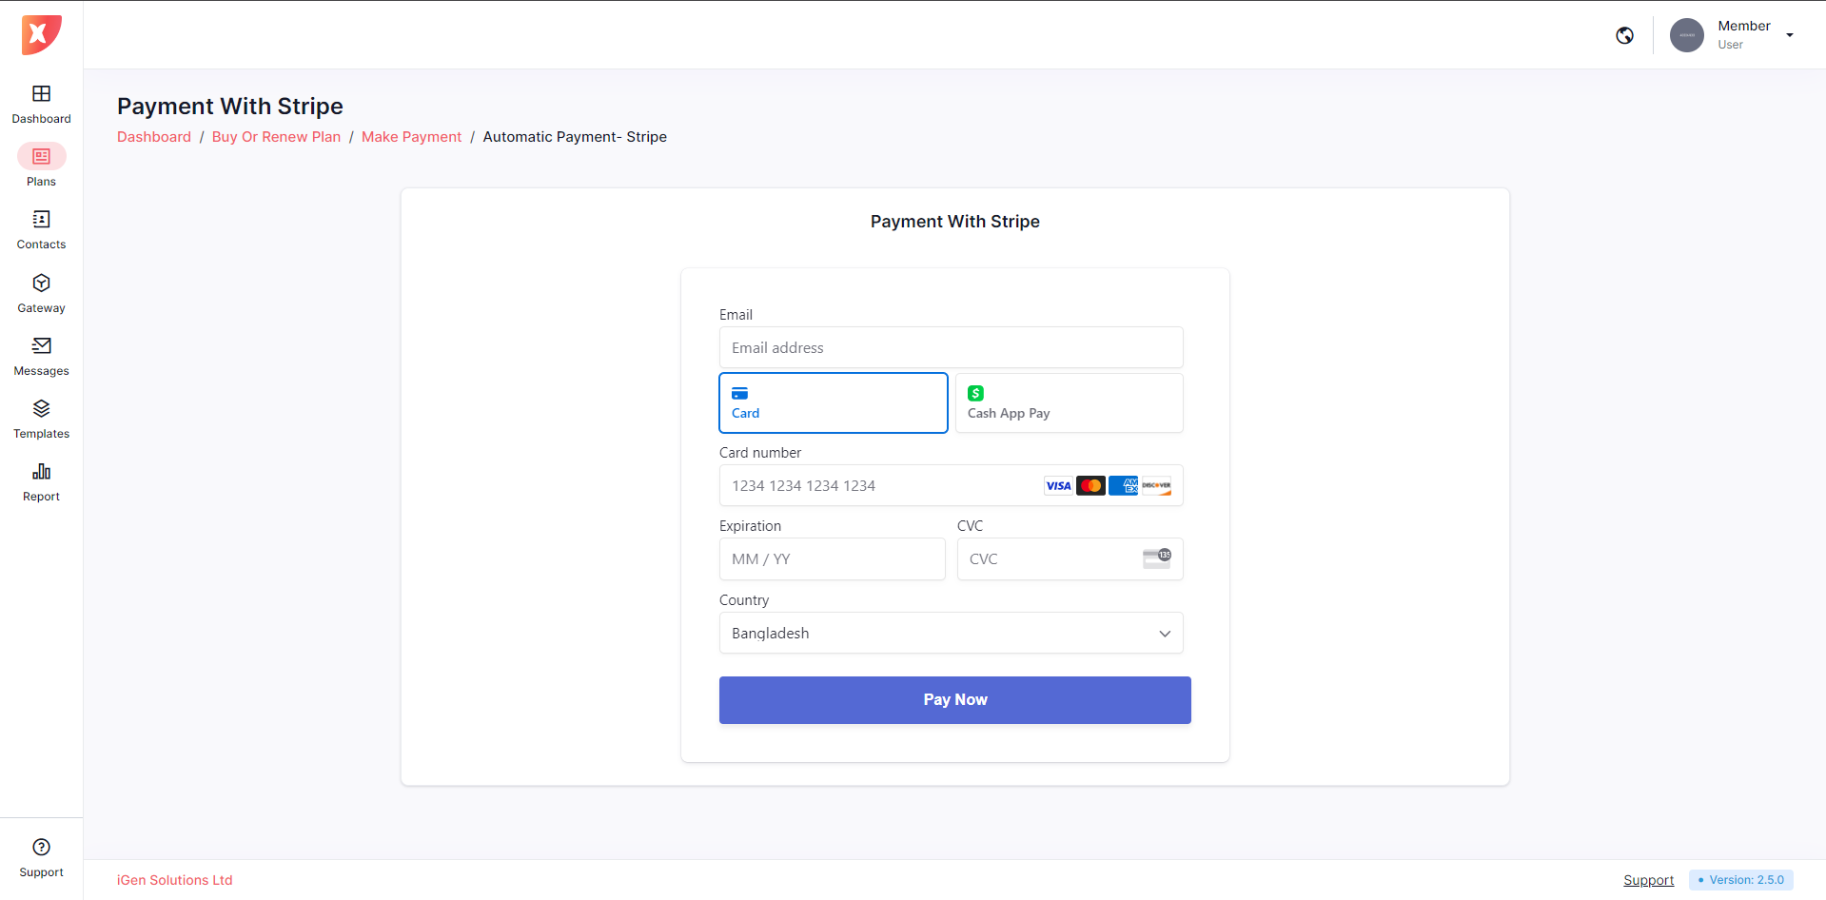Open the Support link in footer
1826x900 pixels.
point(1648,880)
